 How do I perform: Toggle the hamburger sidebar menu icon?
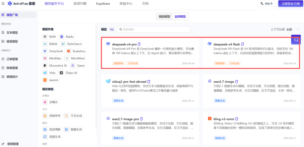click(3, 3)
